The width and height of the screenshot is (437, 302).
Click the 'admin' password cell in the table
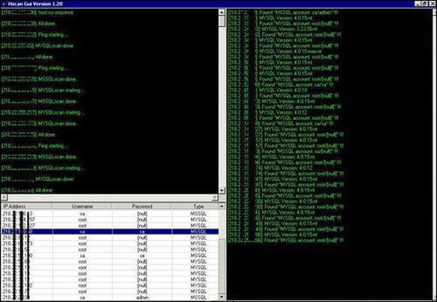tap(142, 298)
